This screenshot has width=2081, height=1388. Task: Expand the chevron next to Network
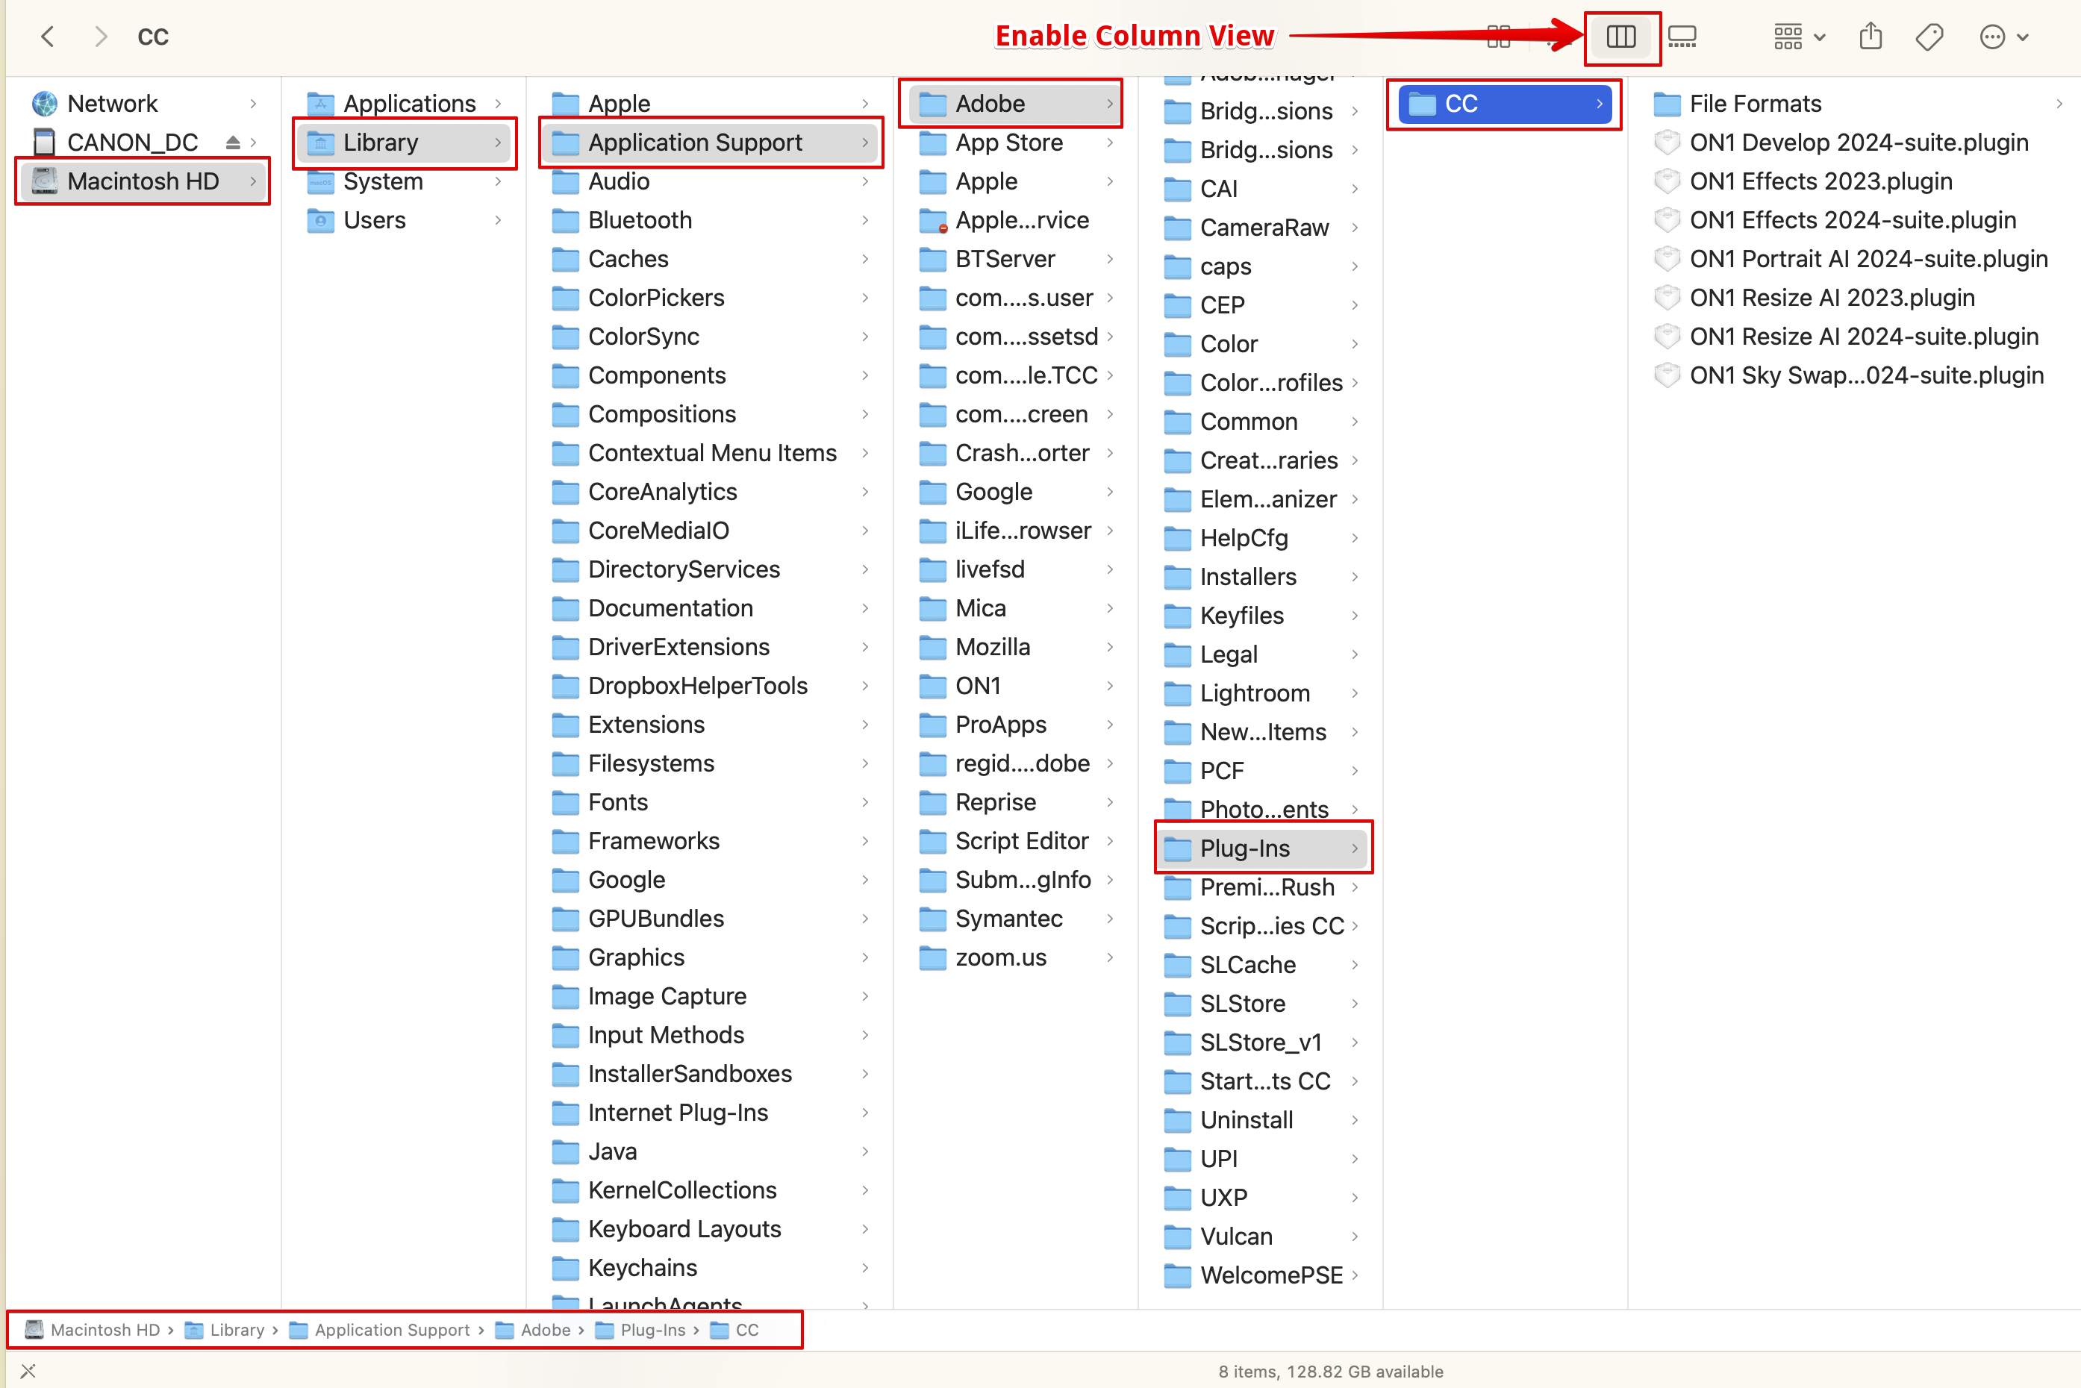pyautogui.click(x=253, y=104)
